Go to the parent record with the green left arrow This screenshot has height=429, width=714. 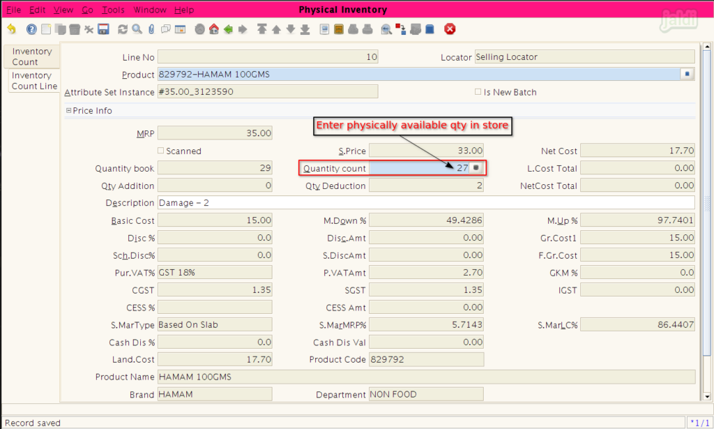(228, 29)
